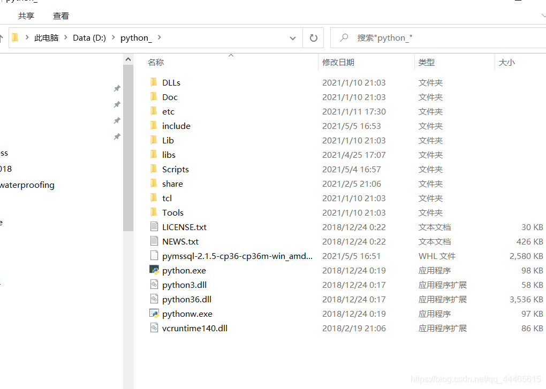
Task: Select the etc folder icon
Action: [154, 111]
